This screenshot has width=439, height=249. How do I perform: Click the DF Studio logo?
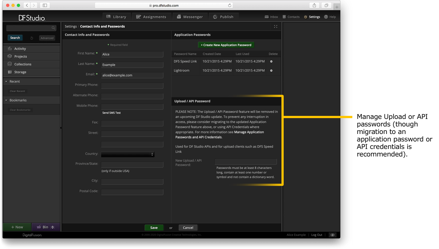click(32, 18)
